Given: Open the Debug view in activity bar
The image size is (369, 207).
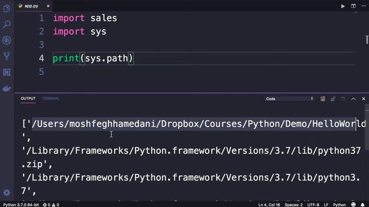Looking at the screenshot, I should (x=6, y=40).
